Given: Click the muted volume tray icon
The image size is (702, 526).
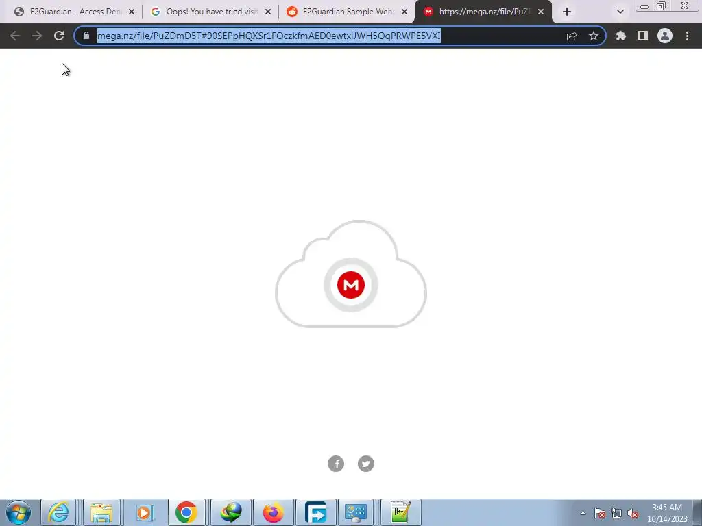Looking at the screenshot, I should [x=633, y=513].
